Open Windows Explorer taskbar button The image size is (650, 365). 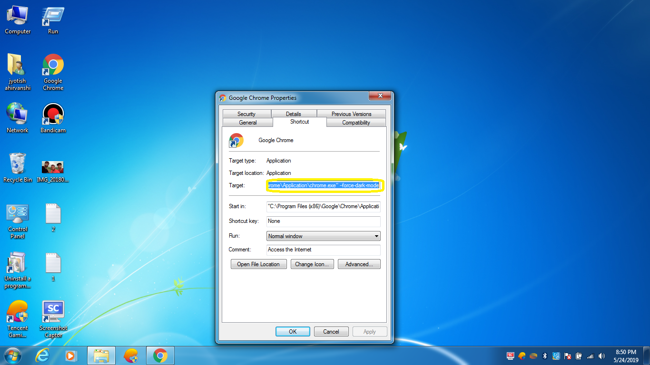tap(101, 355)
